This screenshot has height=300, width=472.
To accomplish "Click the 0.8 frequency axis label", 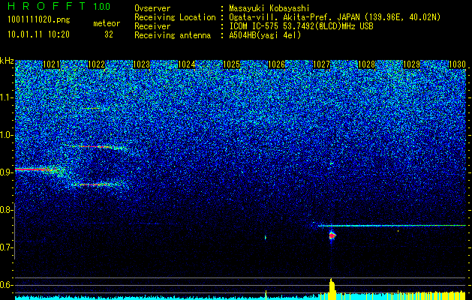I will click(x=6, y=210).
